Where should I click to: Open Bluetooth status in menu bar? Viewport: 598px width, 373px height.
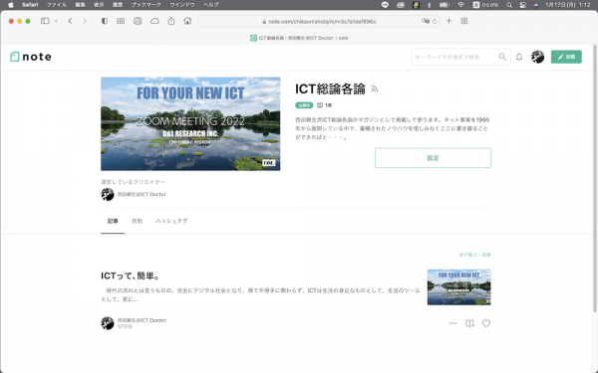(x=429, y=5)
